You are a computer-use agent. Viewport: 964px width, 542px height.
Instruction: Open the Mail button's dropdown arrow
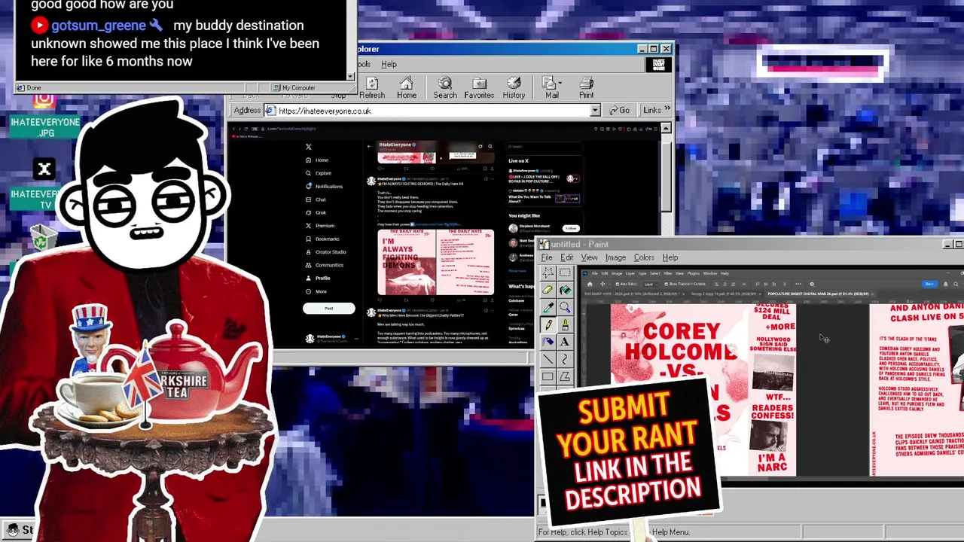click(x=560, y=82)
